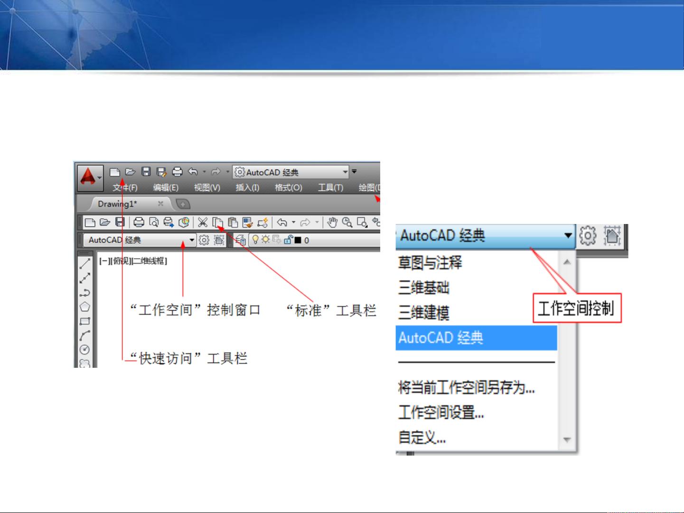This screenshot has height=513, width=684.
Task: Select the Zoom Realtime tool
Action: tap(347, 222)
